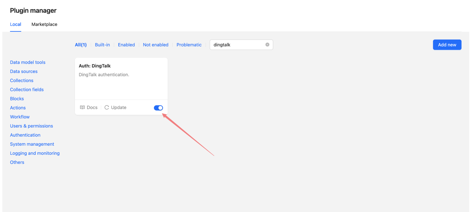Clear the dingtalk search field
This screenshot has height=212, width=471.
[x=267, y=45]
